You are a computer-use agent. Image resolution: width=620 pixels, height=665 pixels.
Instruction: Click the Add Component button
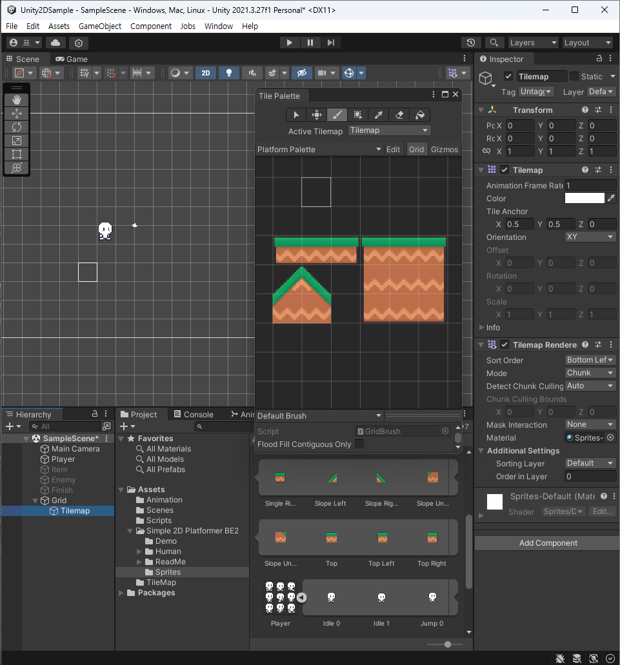pyautogui.click(x=548, y=543)
